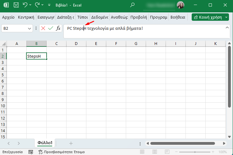Click the Επεξεργασία status bar mode
233x155 pixels.
[x=13, y=152]
